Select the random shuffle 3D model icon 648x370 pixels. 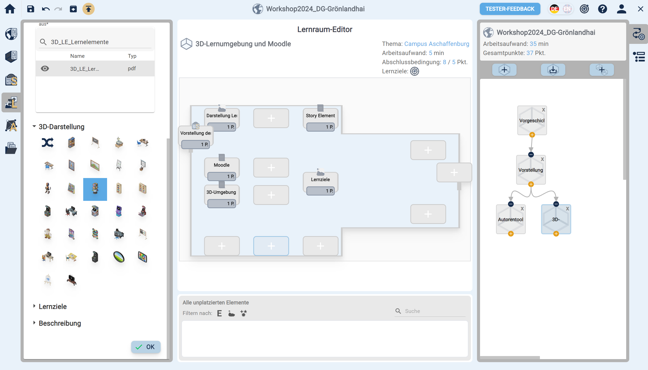point(47,143)
